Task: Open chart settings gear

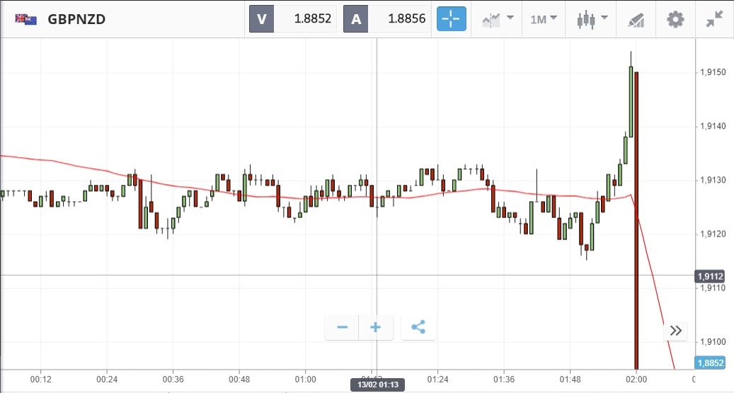Action: [x=675, y=20]
